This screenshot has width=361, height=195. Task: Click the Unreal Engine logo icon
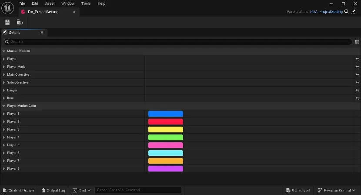click(x=7, y=8)
